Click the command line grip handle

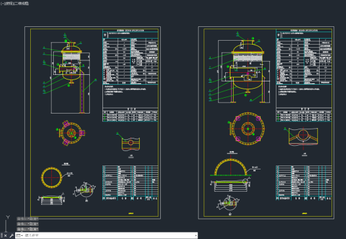2,235
